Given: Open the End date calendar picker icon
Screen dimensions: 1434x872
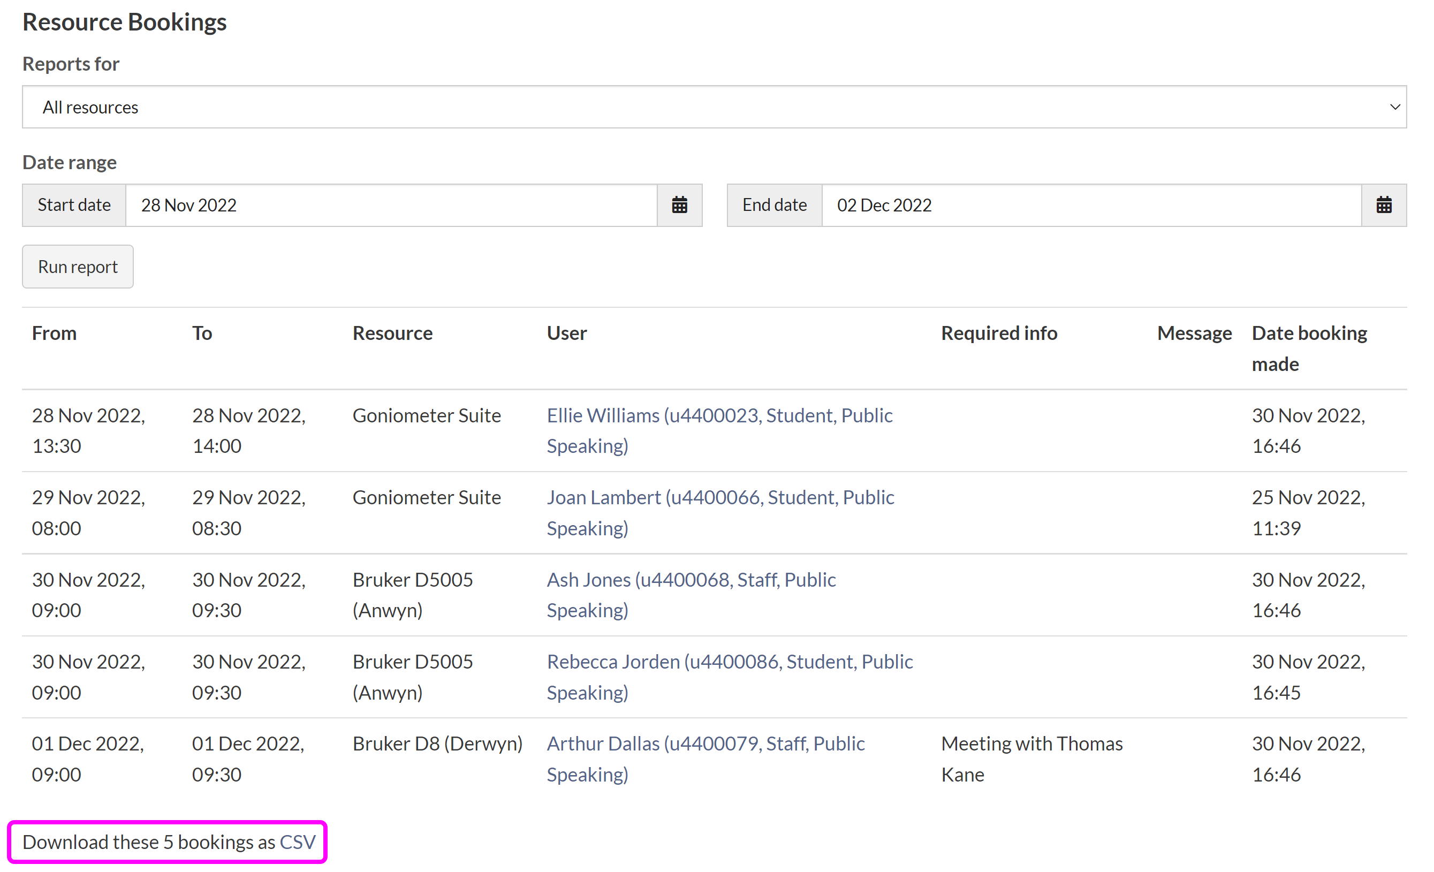Looking at the screenshot, I should 1383,205.
